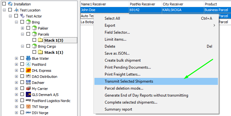231x116 pixels.
Task: Choose Complete selected shipments menu entry
Action: tap(156, 102)
